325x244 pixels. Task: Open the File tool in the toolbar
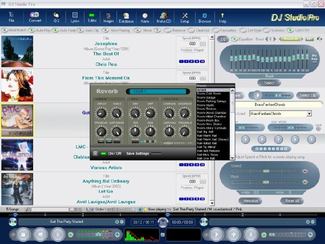click(11, 17)
